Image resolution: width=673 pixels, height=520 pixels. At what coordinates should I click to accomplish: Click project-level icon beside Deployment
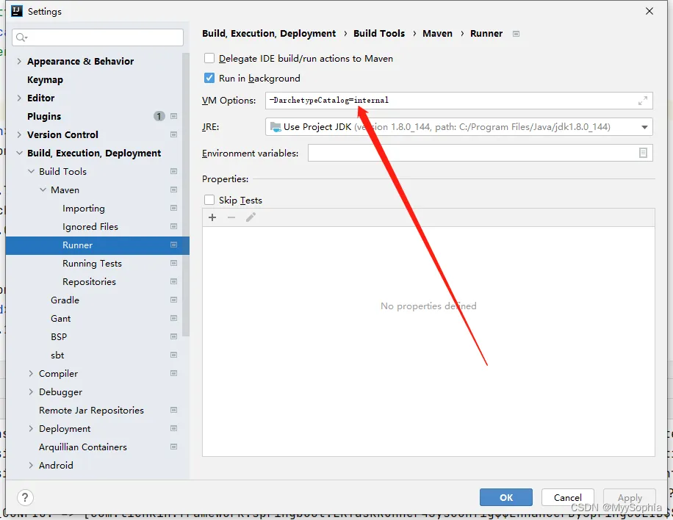pyautogui.click(x=174, y=429)
